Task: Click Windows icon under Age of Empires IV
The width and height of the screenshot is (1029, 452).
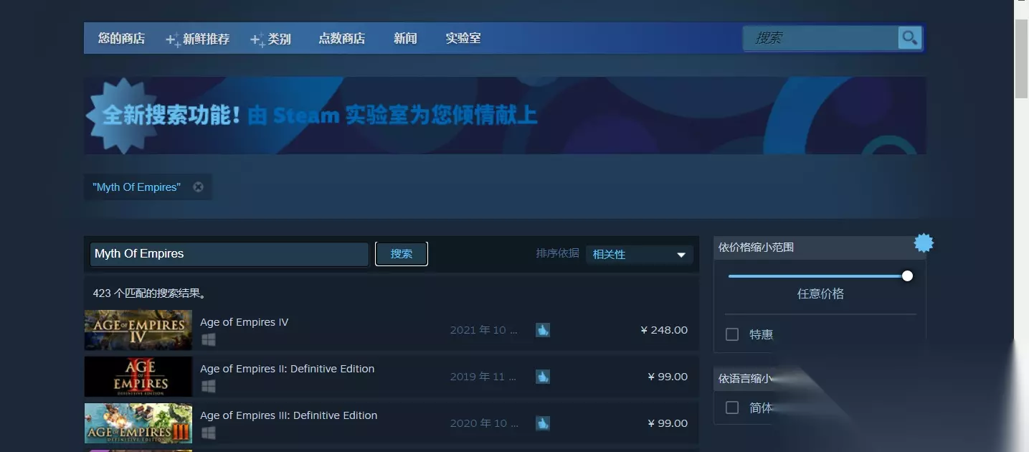Action: click(x=209, y=339)
